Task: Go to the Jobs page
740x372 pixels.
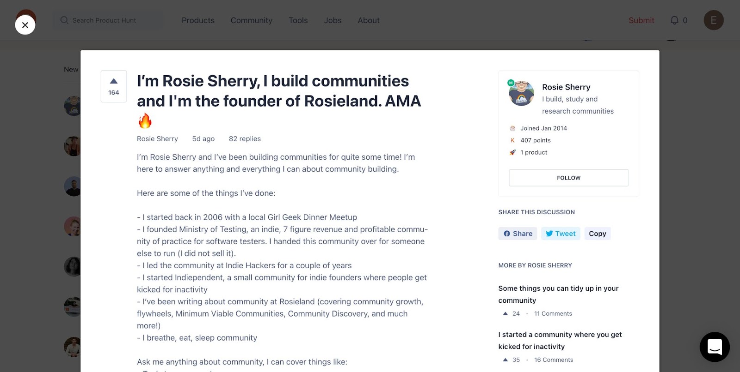Action: click(333, 20)
